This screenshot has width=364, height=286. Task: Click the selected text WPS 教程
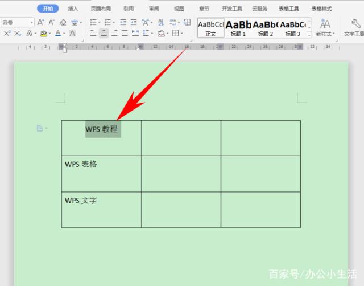coord(103,129)
